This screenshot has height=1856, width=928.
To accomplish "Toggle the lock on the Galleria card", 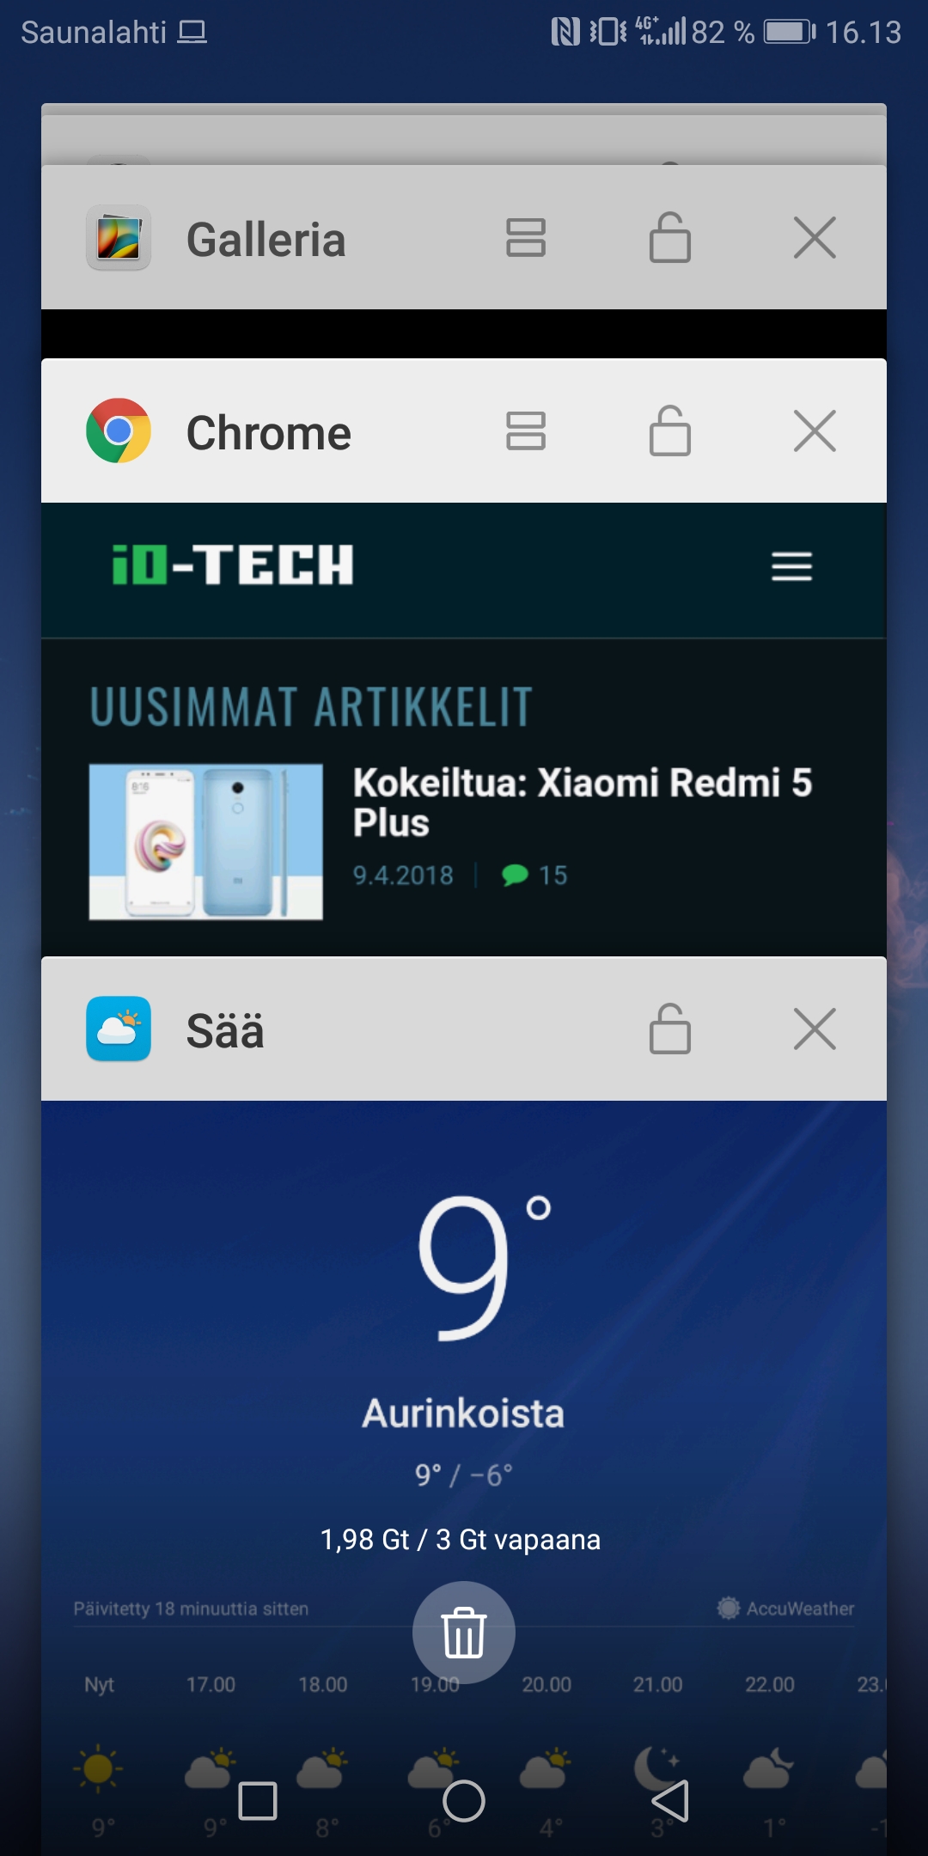I will tap(670, 237).
